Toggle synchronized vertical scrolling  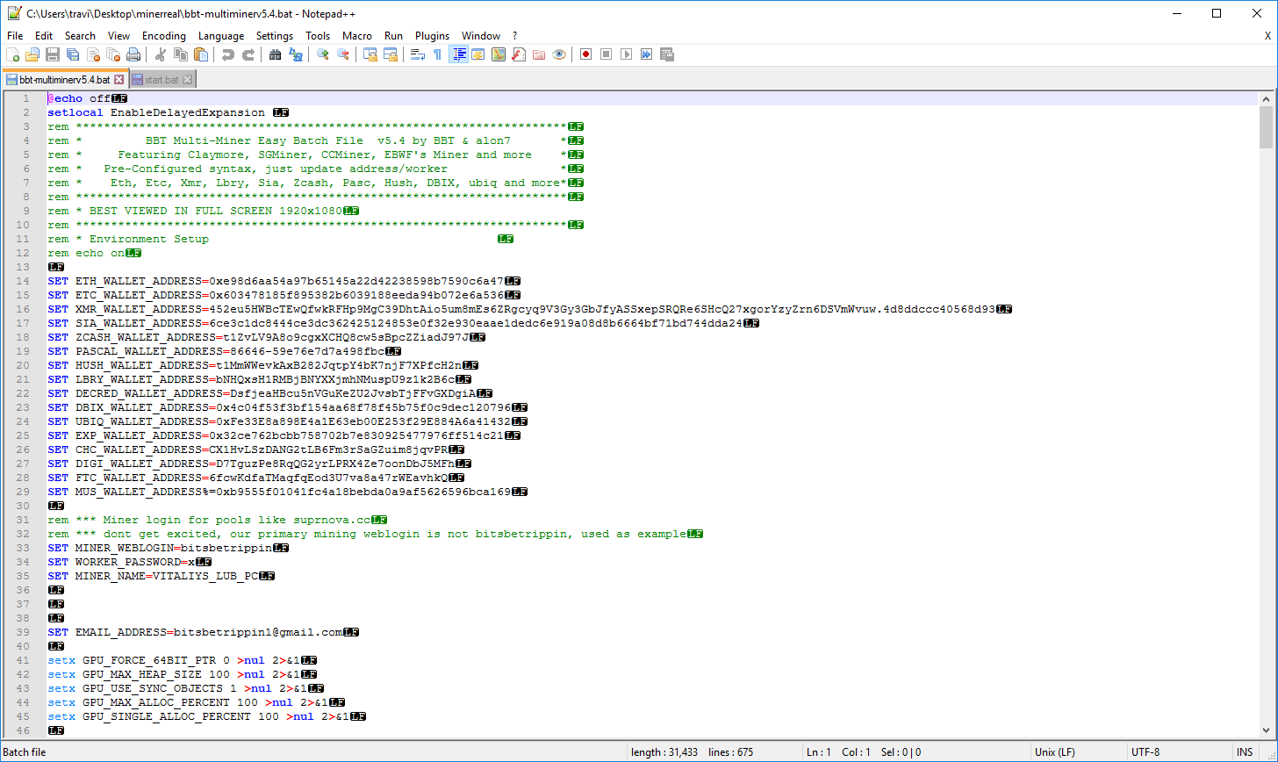pyautogui.click(x=370, y=54)
